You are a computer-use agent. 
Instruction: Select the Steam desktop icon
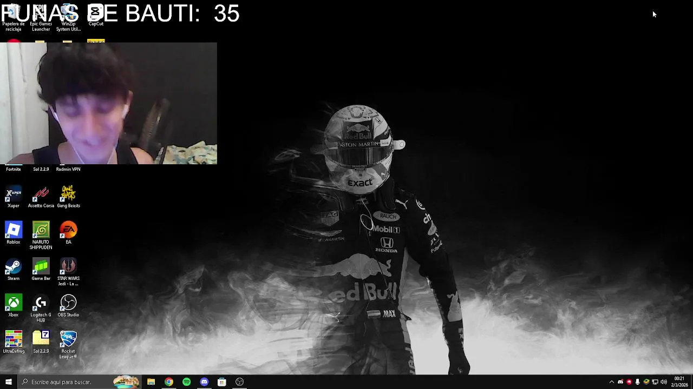coord(14,270)
